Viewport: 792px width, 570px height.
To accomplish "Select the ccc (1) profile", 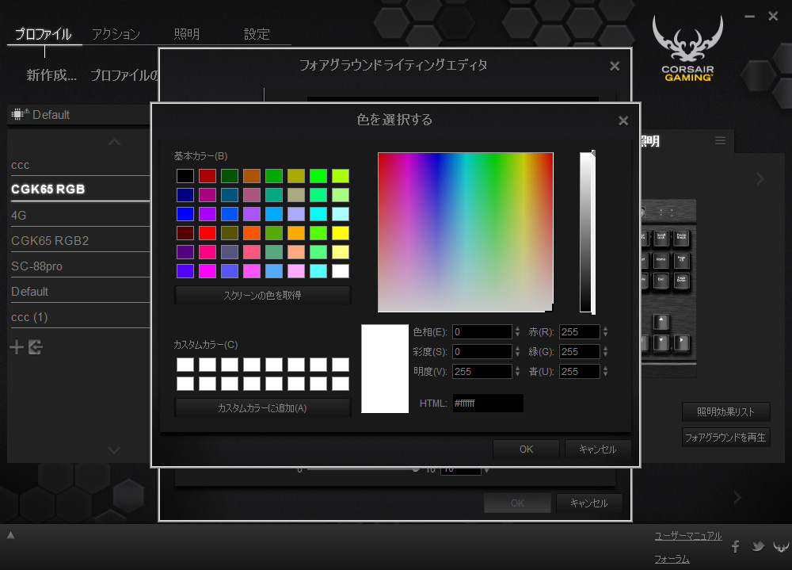I will 80,317.
